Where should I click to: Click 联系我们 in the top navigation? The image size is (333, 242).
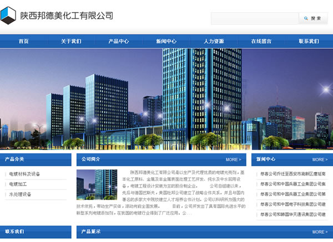pyautogui.click(x=309, y=41)
